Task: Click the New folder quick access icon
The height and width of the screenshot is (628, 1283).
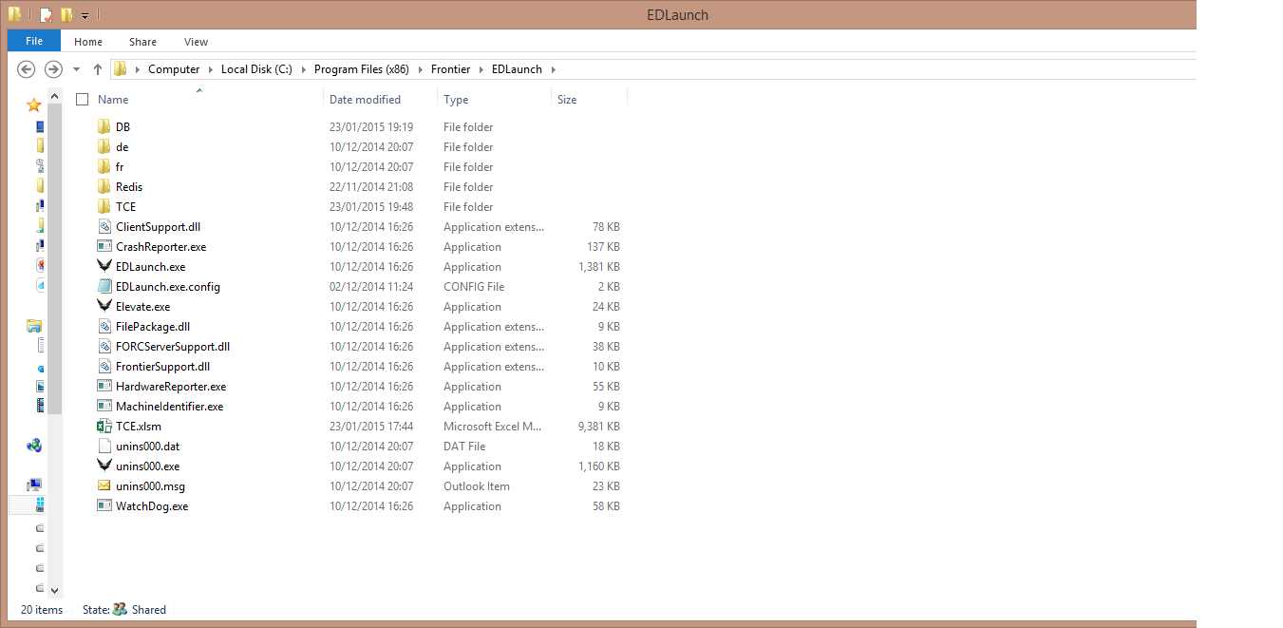Action: (66, 15)
